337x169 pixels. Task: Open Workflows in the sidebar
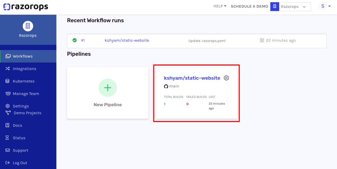(x=23, y=56)
